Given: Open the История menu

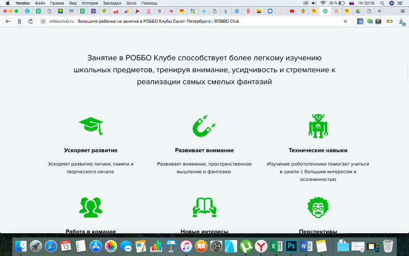Looking at the screenshot, I should [x=90, y=3].
